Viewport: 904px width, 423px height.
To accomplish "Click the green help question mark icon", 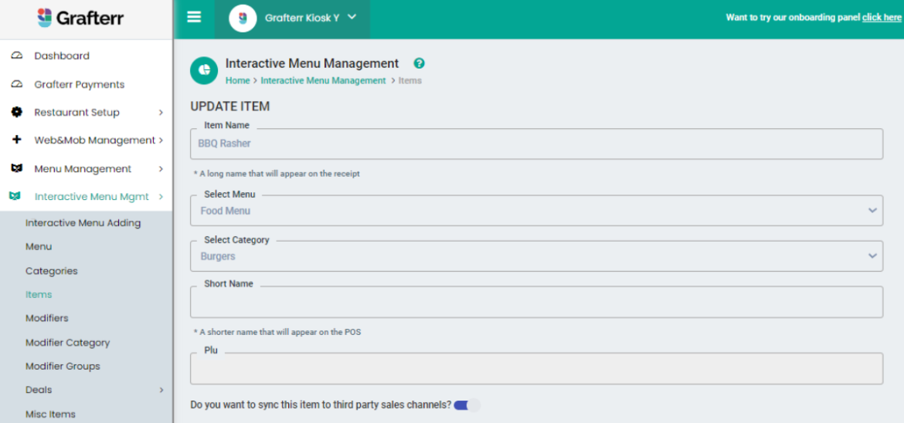I will (x=419, y=63).
